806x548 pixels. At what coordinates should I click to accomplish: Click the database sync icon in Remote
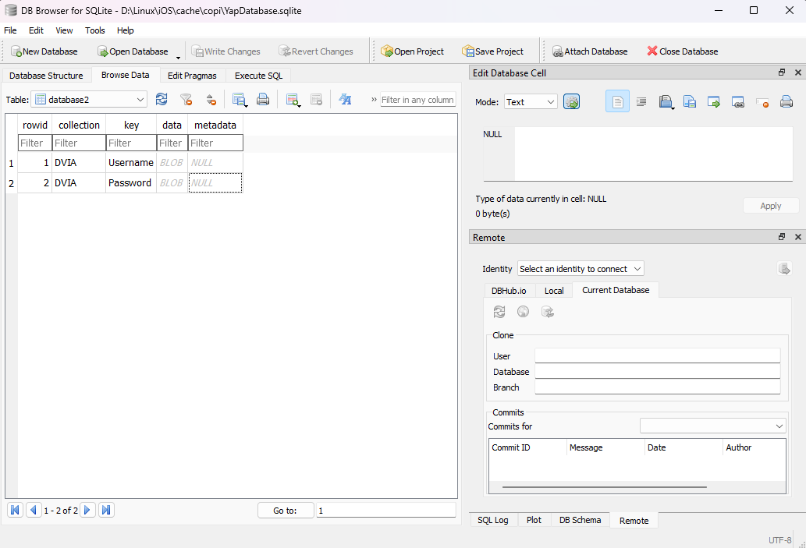(548, 312)
